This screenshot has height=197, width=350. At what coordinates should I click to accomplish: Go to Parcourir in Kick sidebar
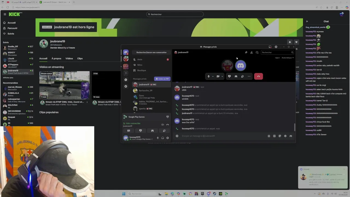click(12, 28)
